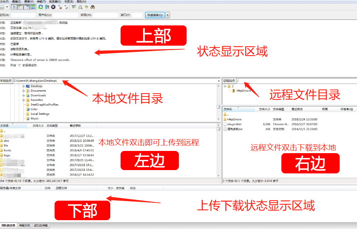Expand the Downloads tree node
This screenshot has height=229, width=357.
click(24, 95)
